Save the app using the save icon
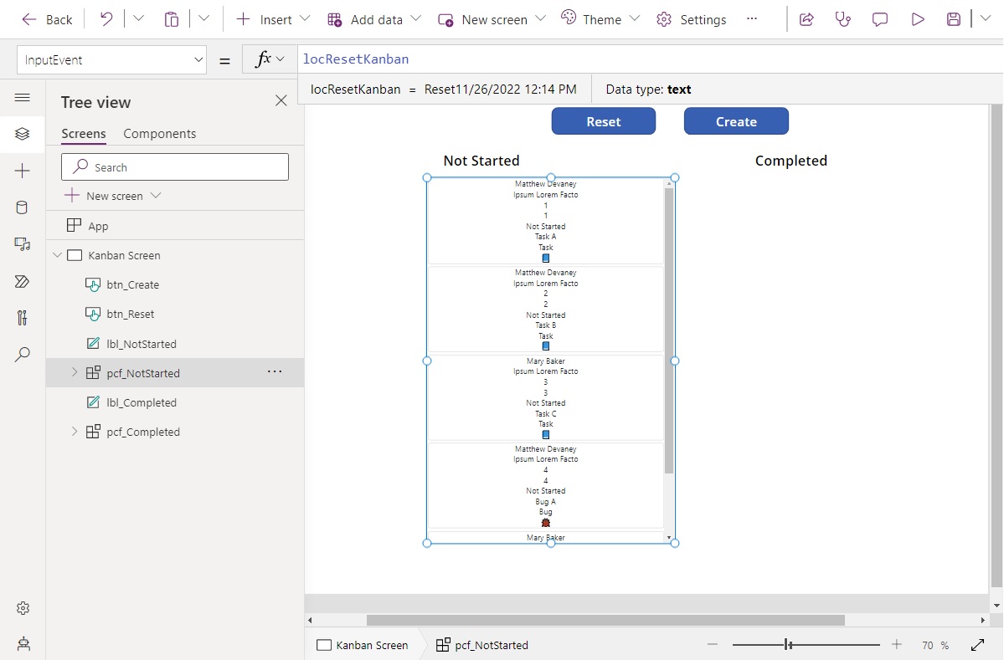Image resolution: width=1004 pixels, height=660 pixels. tap(954, 18)
